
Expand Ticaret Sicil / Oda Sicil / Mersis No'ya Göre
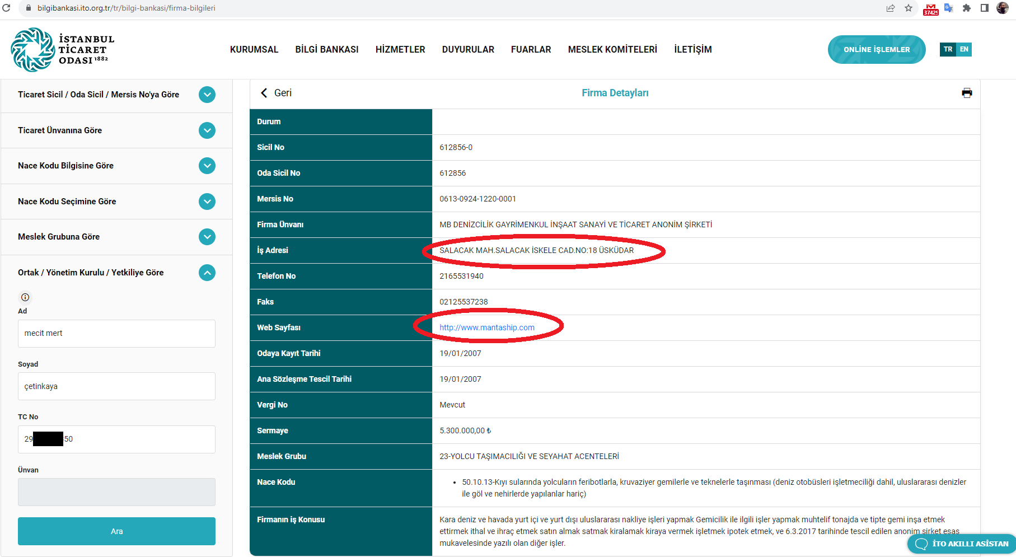207,95
